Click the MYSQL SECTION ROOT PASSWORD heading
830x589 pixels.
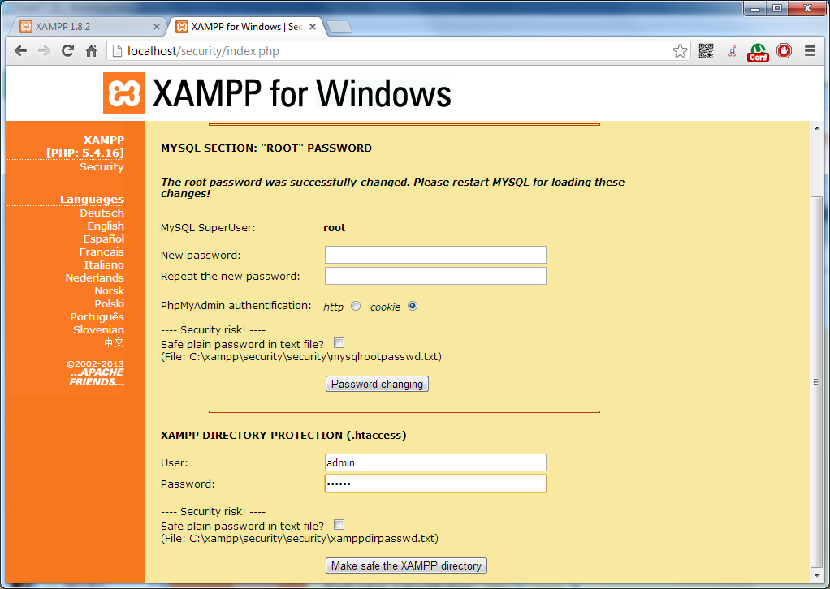(x=266, y=148)
